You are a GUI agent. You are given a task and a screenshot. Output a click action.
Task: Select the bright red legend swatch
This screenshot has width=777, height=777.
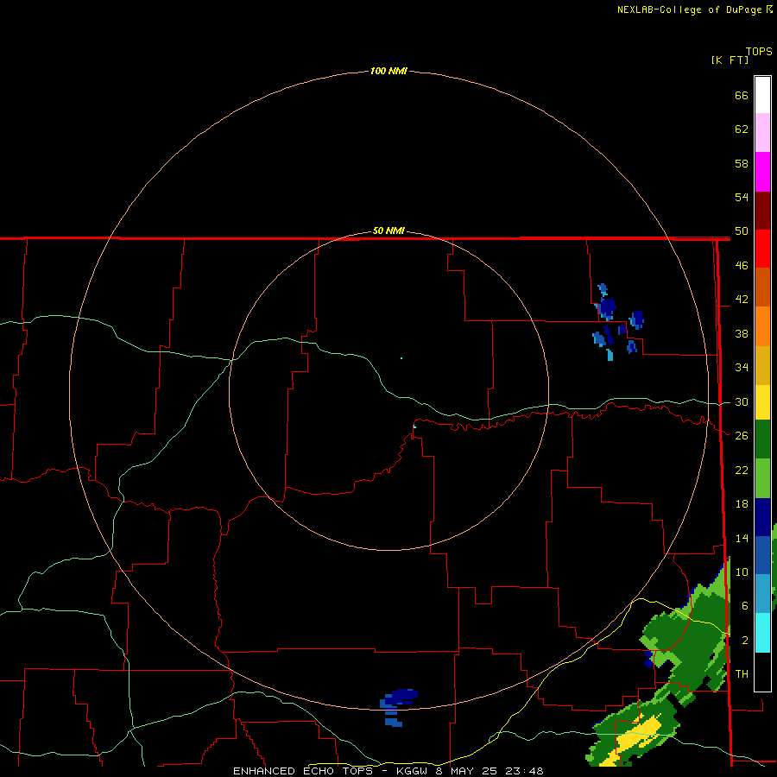pos(762,249)
